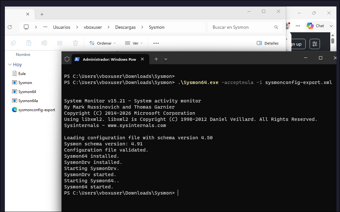This screenshot has height=212, width=340.
Task: Click the browser vertical scrollbar thumb
Action: [x=333, y=40]
